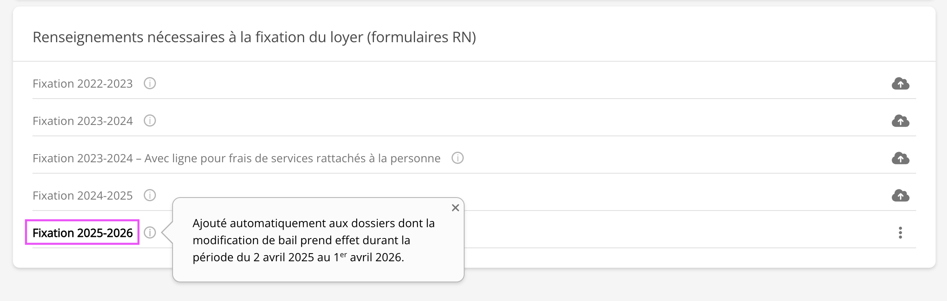Viewport: 947px width, 301px height.
Task: Open three-dot options menu for Fixation 2025-2026
Action: (900, 233)
